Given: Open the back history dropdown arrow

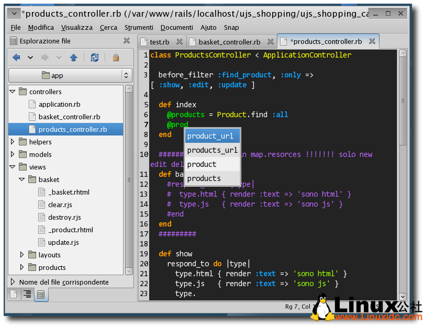Looking at the screenshot, I should [x=30, y=58].
